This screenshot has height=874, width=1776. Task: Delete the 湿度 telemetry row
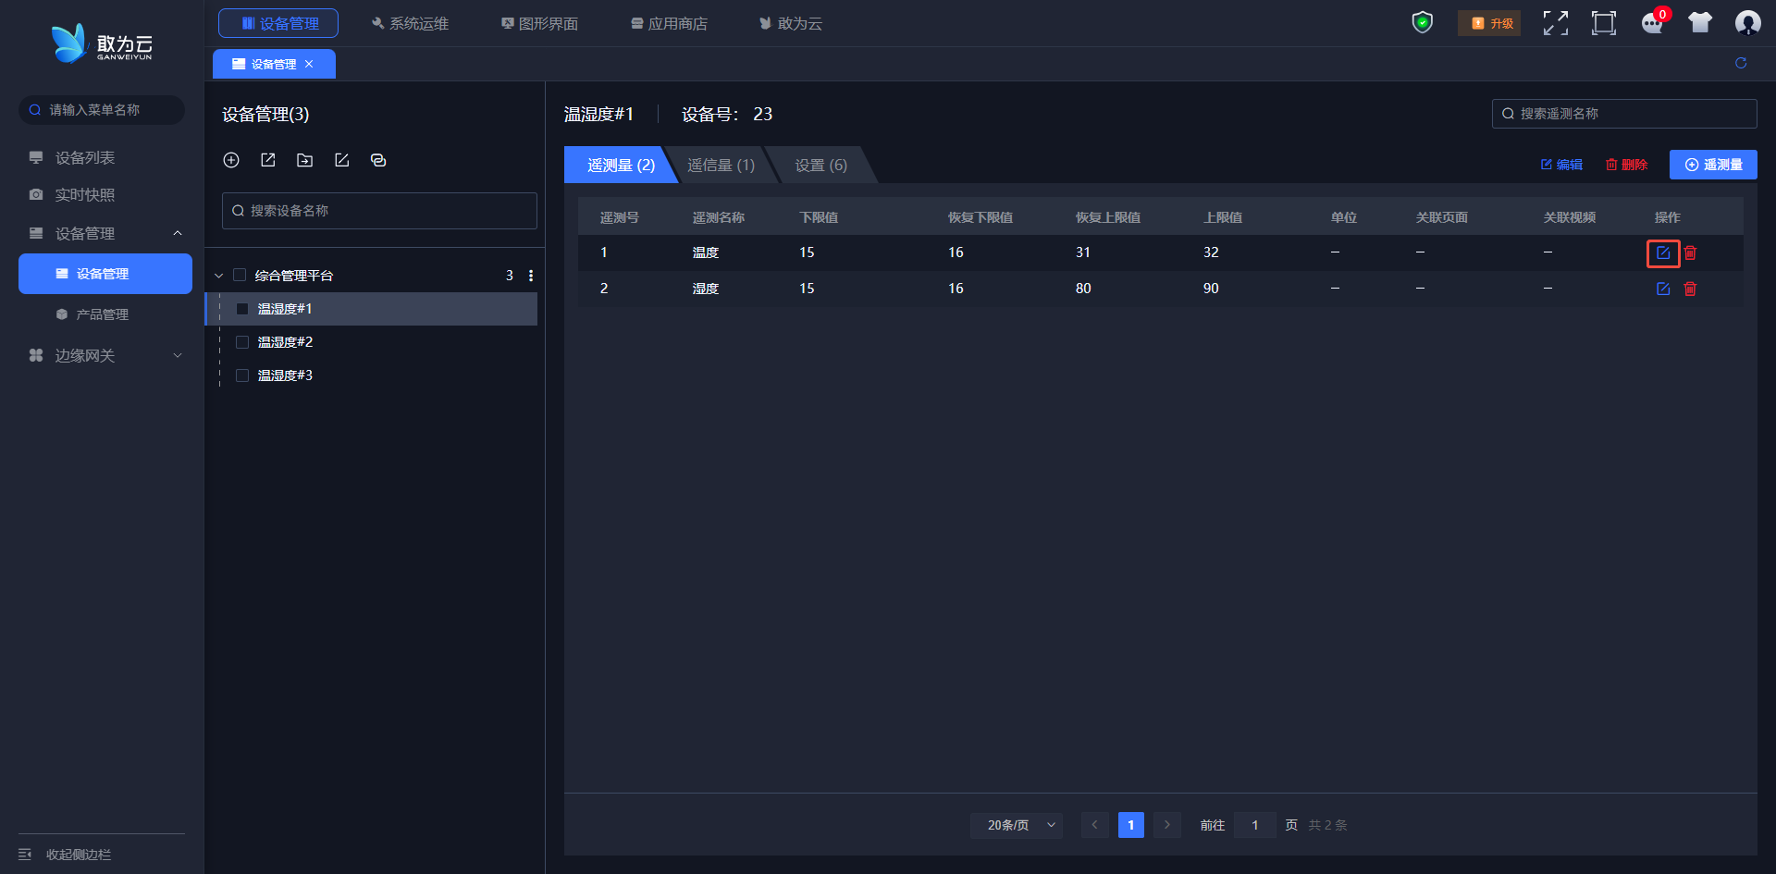click(1690, 289)
